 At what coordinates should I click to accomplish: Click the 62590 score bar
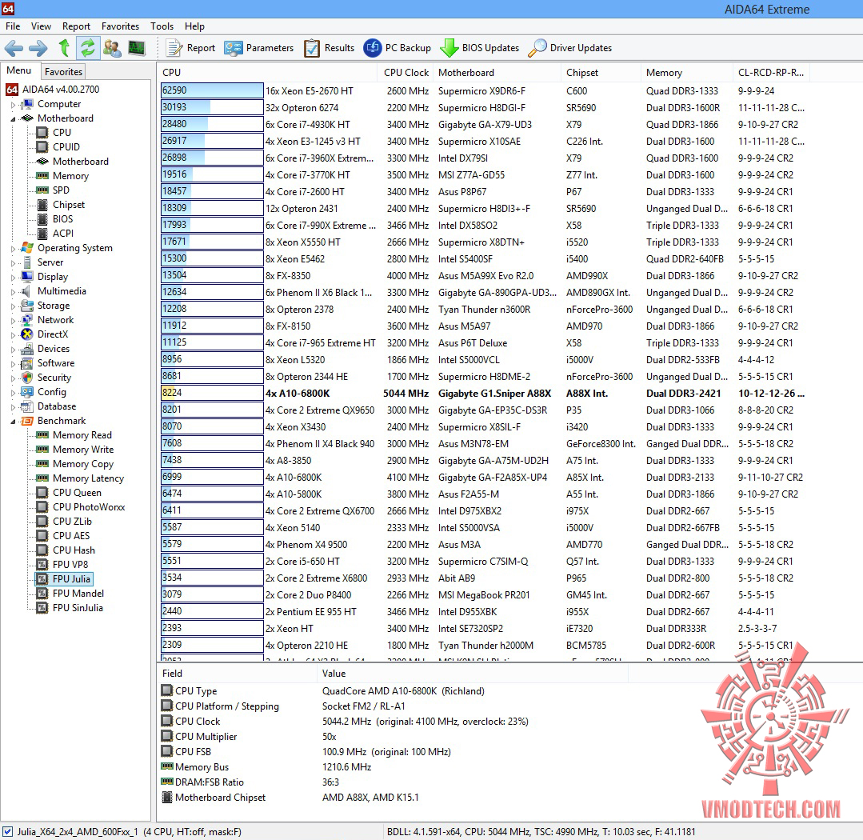[x=212, y=91]
